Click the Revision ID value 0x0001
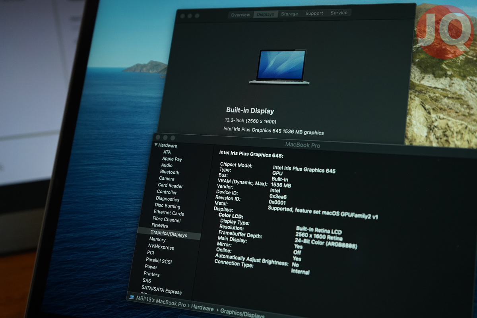This screenshot has height=318, width=477. click(x=277, y=202)
